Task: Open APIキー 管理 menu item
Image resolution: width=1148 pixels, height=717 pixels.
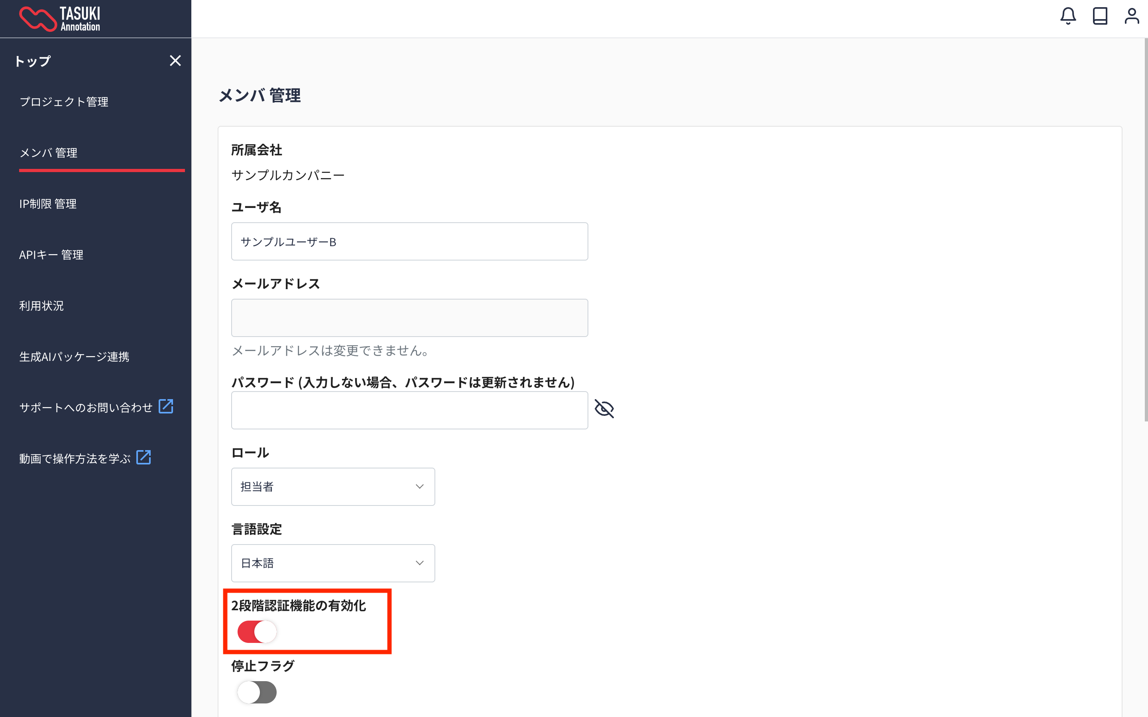Action: (51, 255)
